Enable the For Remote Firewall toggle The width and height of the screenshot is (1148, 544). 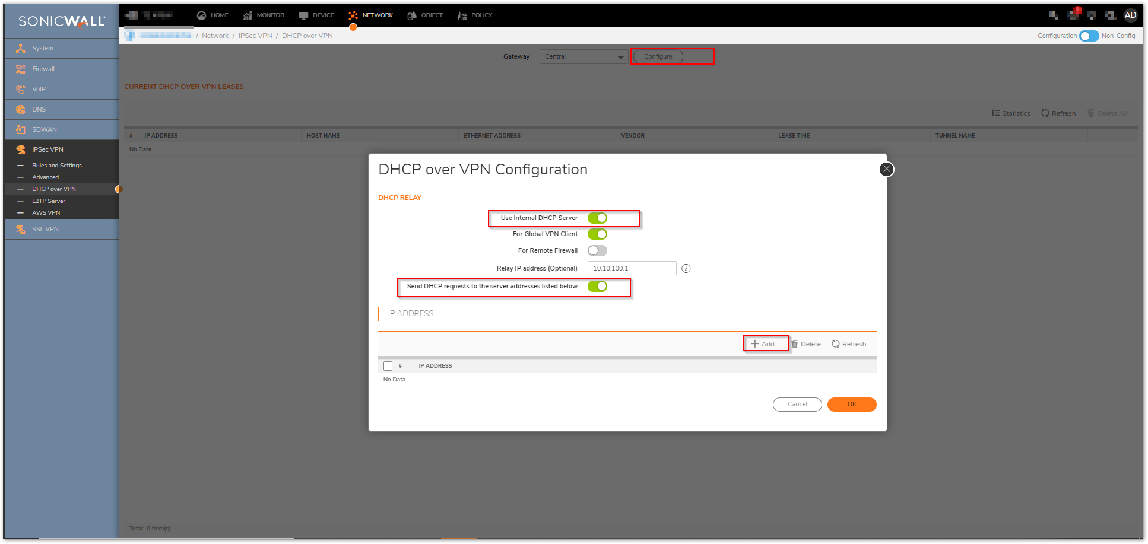pos(597,250)
